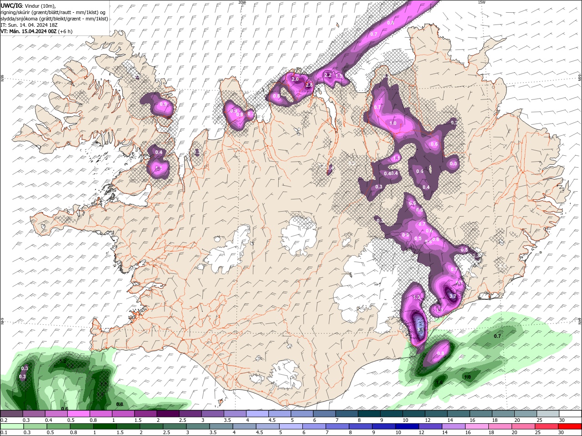Click lavender 4–4.5 swatch in upper legend
The height and width of the screenshot is (436, 582).
[257, 414]
